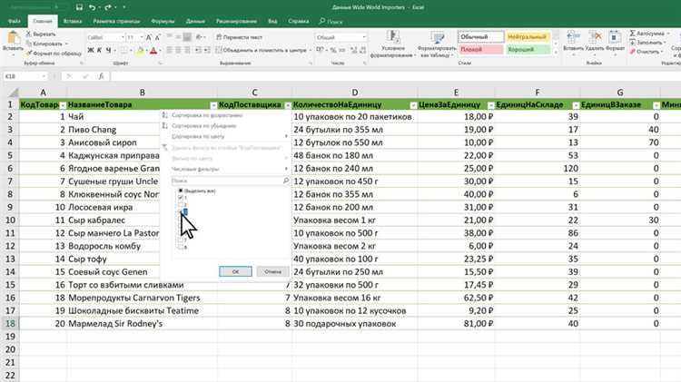The height and width of the screenshot is (382, 681).
Task: Open the Файл tab
Action: tap(14, 21)
